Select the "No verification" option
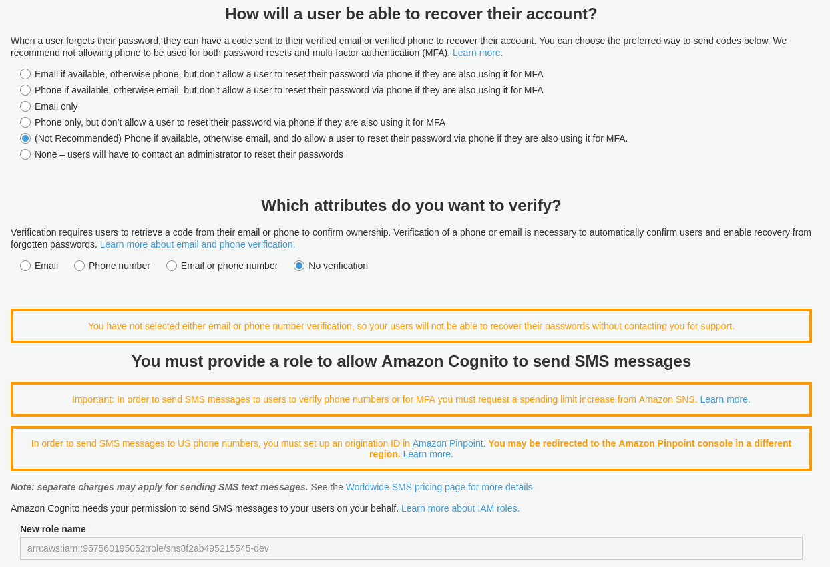The width and height of the screenshot is (830, 567). 297,265
